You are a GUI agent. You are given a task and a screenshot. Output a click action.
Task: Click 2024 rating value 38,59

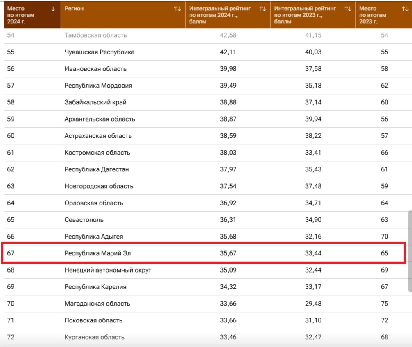228,136
